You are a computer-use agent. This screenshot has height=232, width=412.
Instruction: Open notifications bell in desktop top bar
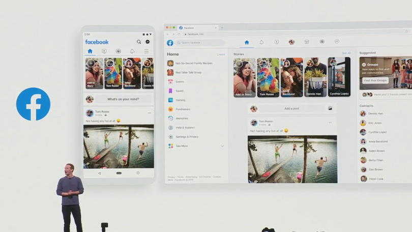click(261, 42)
